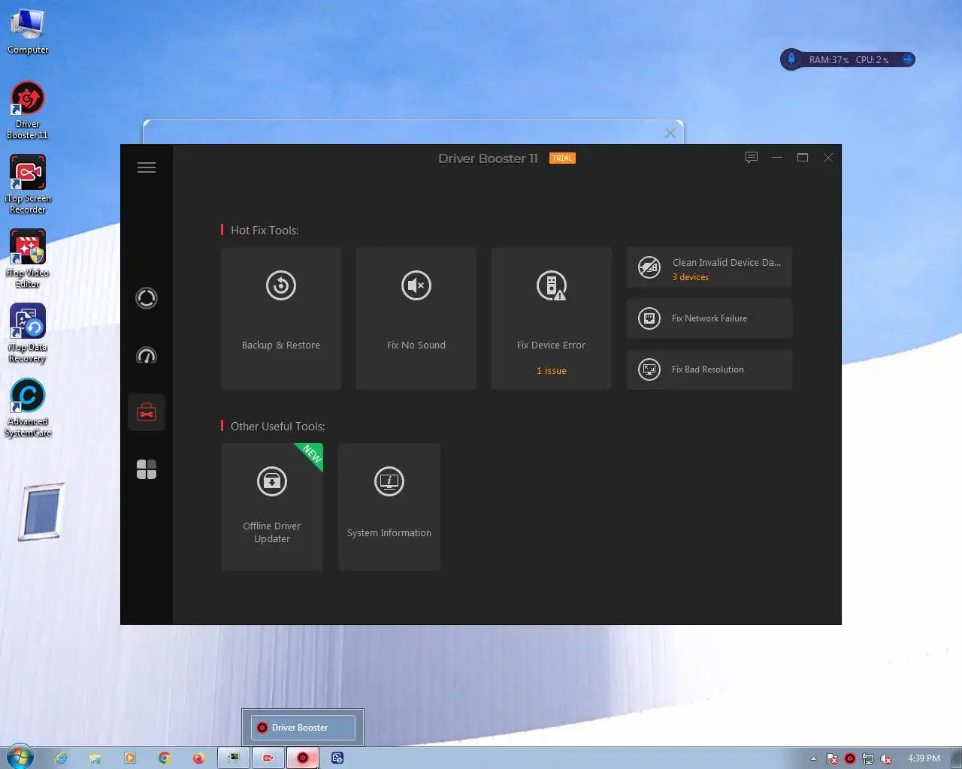Click the Driver Booster taskbar preview thumbnail
The height and width of the screenshot is (769, 962).
pos(303,727)
